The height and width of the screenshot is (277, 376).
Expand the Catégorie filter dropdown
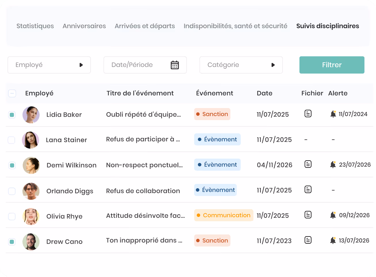[x=241, y=65]
